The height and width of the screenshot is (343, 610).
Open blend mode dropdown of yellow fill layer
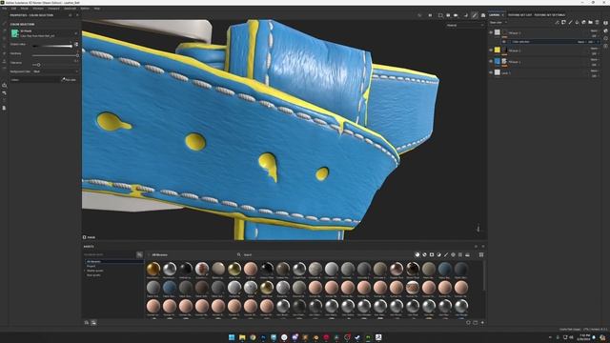coord(594,49)
